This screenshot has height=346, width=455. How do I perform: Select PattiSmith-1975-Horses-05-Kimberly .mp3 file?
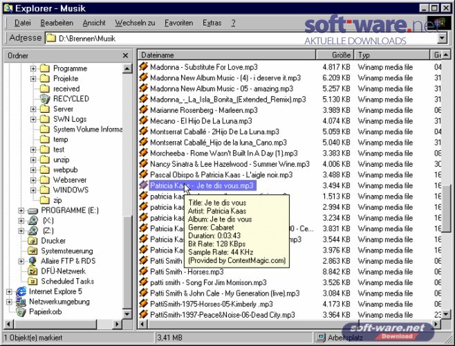tap(212, 304)
